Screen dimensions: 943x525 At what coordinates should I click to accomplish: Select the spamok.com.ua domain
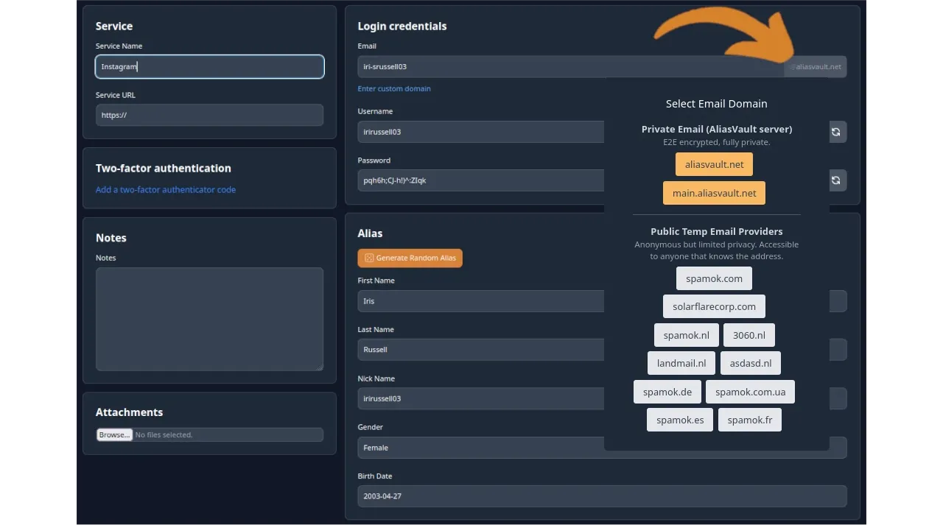coord(750,392)
